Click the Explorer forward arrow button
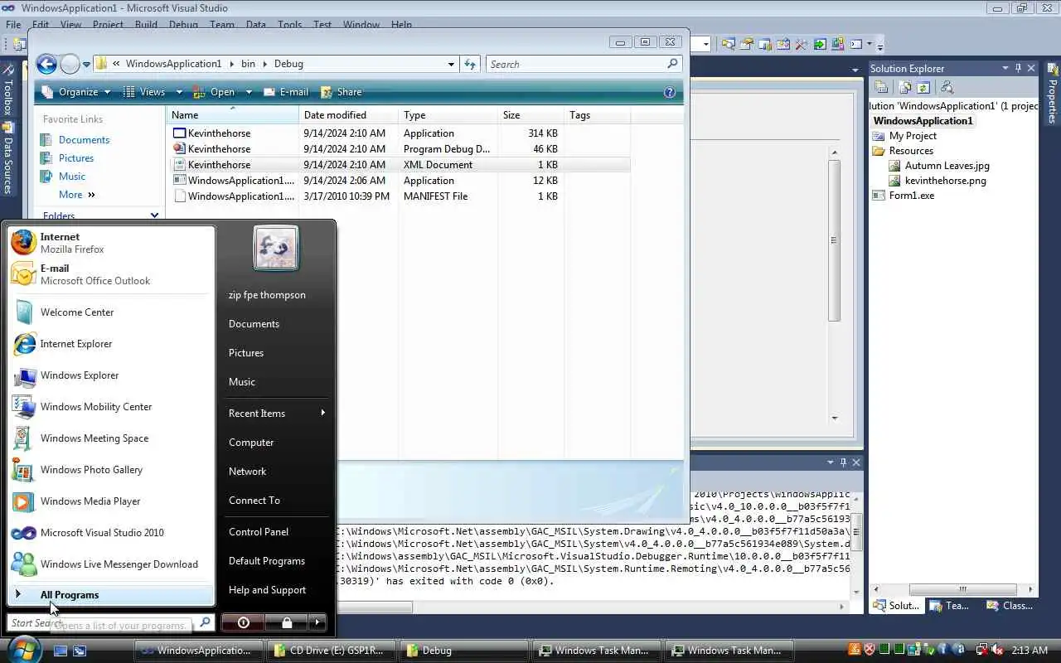This screenshot has width=1061, height=663. (70, 64)
